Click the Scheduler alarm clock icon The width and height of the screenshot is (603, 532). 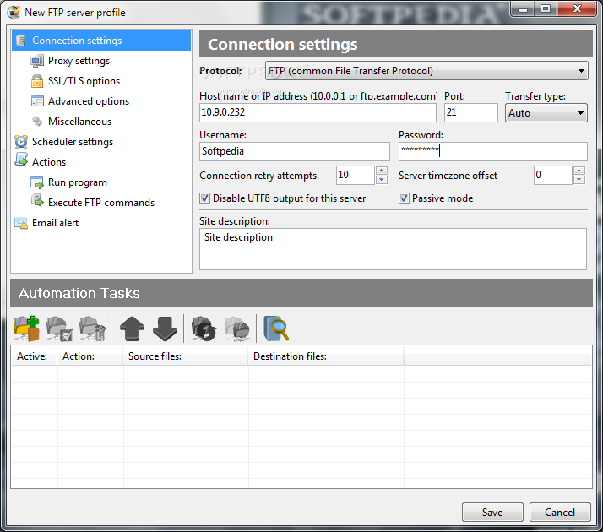21,142
